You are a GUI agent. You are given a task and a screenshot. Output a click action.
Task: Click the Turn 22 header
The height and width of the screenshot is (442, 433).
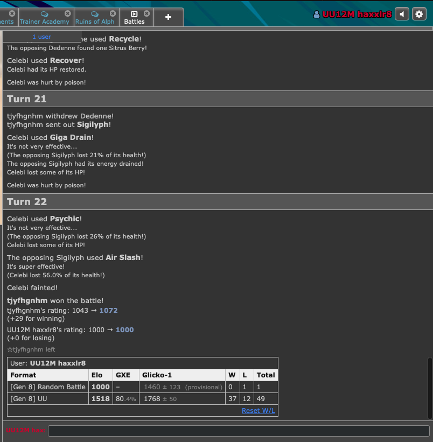pyautogui.click(x=218, y=202)
